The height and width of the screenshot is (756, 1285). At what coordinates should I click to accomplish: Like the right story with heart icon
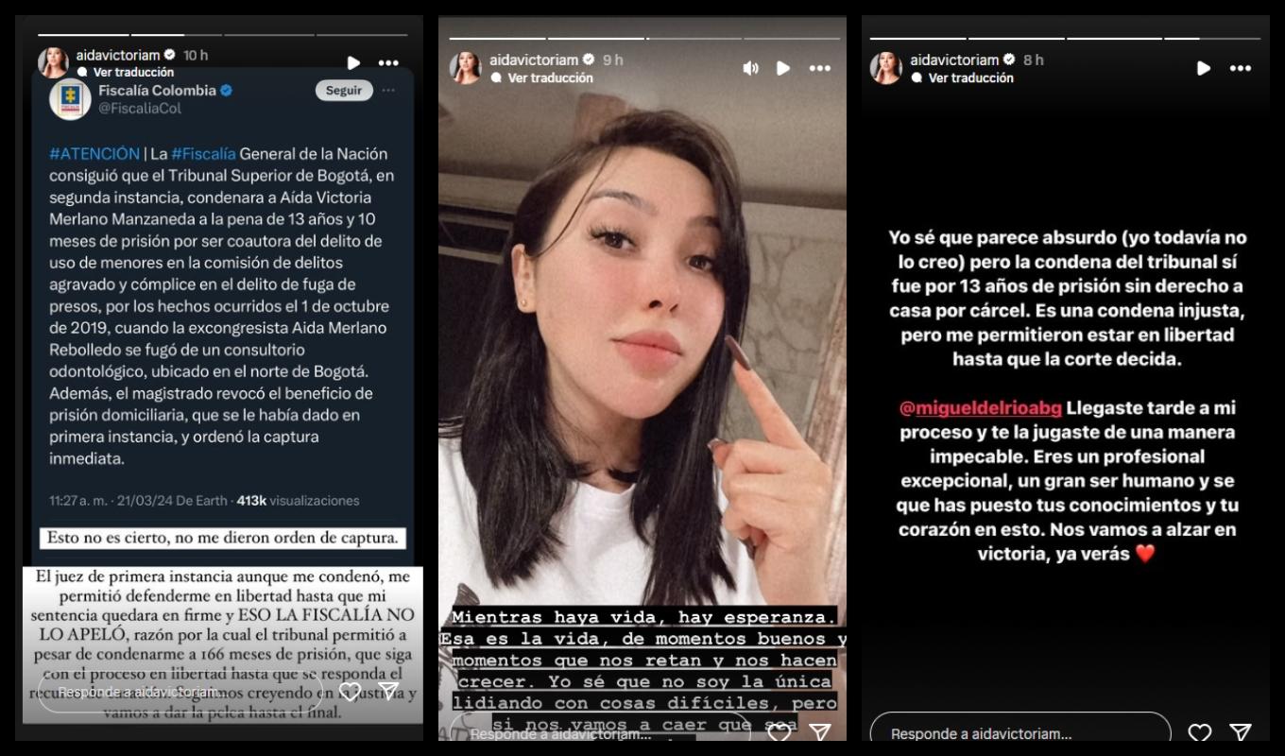pyautogui.click(x=1200, y=733)
